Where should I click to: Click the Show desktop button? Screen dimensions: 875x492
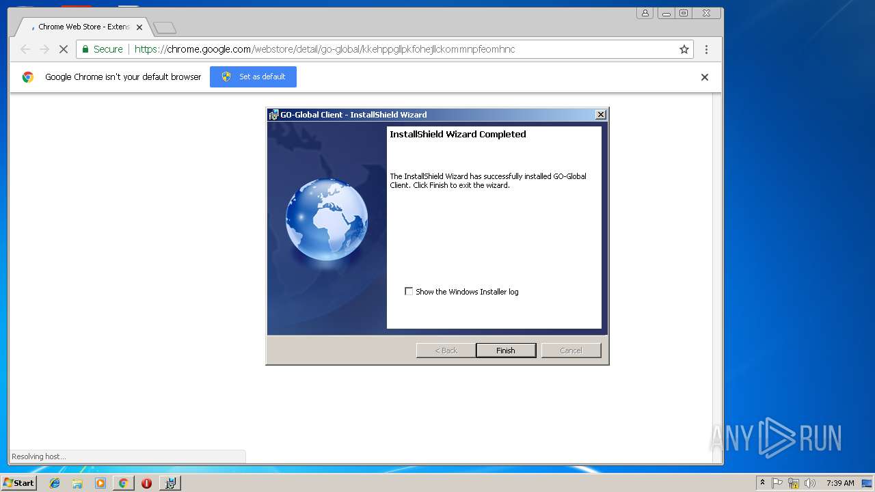(x=867, y=483)
